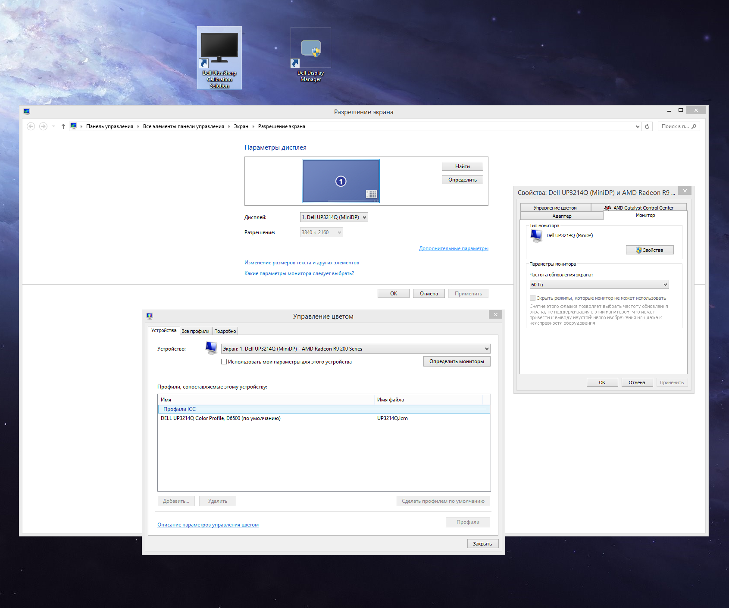Click OK in Screen Resolution window

coord(394,294)
